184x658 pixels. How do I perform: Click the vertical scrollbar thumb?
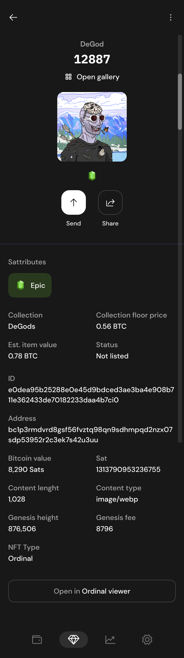pos(180,102)
